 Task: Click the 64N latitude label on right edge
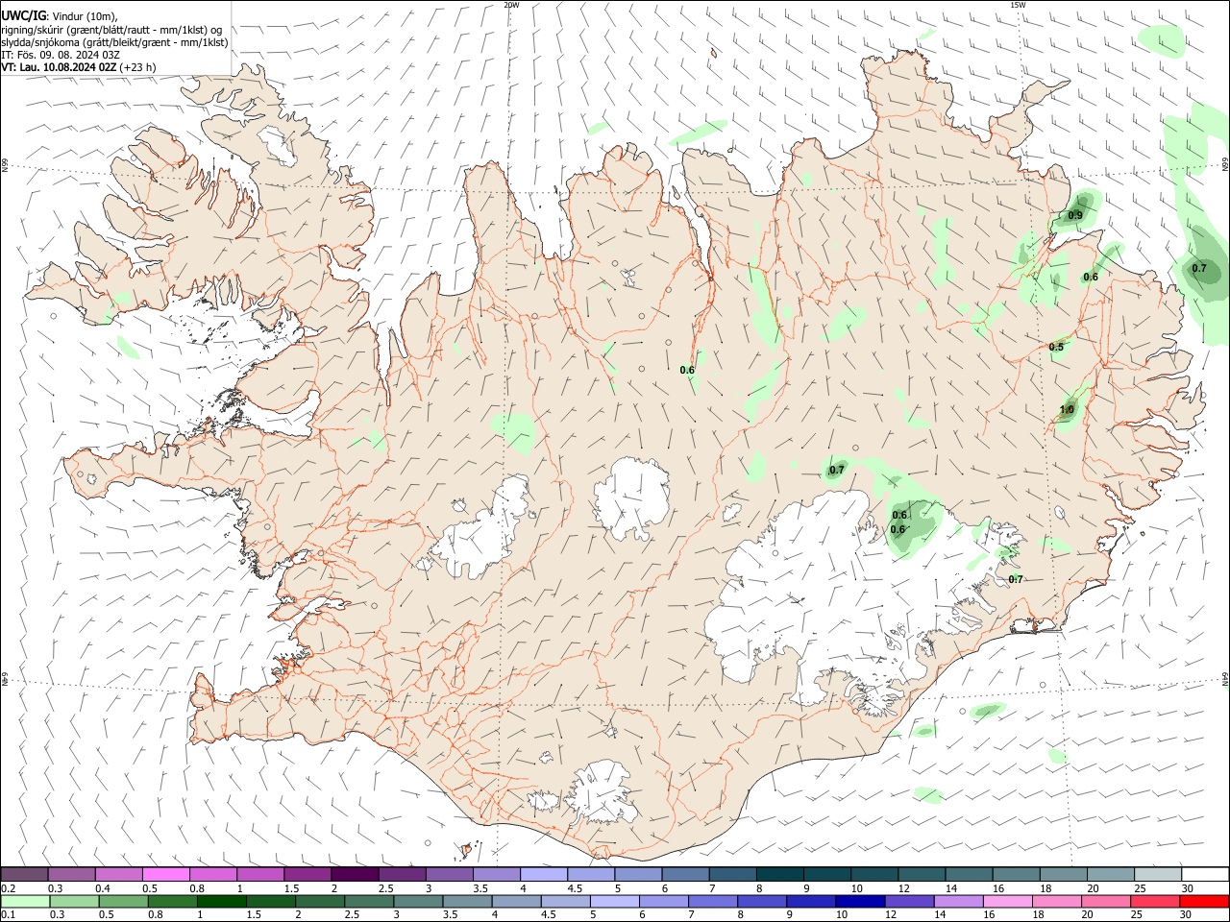pyautogui.click(x=1225, y=679)
